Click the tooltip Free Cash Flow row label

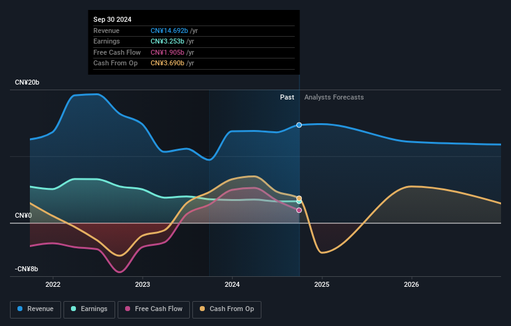[117, 52]
